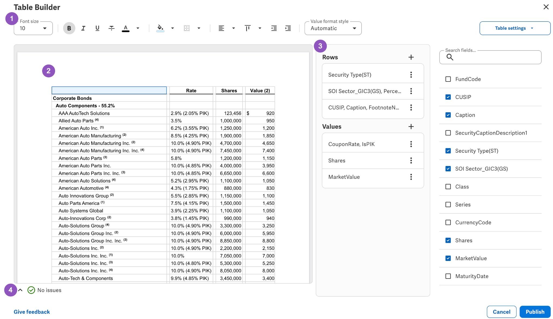553x319 pixels.
Task: Click the AAA AutoTech Solutions cell
Action: (x=109, y=113)
